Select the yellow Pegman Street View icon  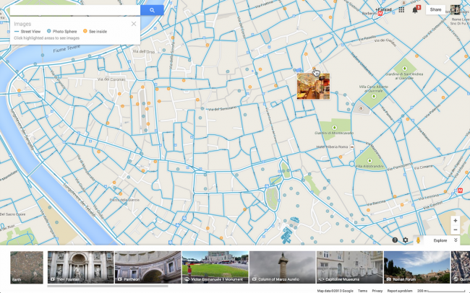418,240
